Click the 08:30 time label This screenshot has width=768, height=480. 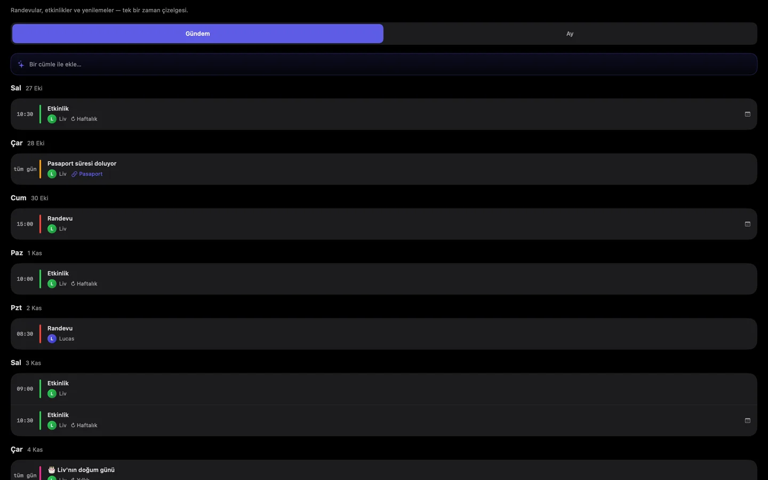tap(25, 334)
